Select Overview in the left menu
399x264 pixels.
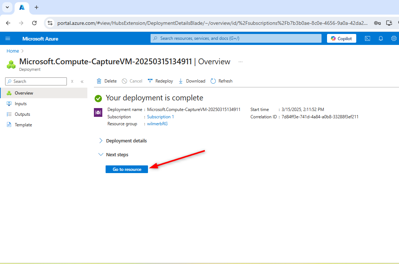click(44, 93)
